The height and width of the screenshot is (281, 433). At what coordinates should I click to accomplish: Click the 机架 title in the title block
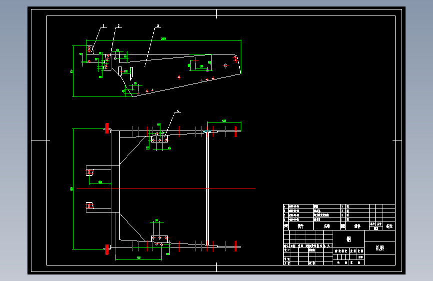point(380,248)
